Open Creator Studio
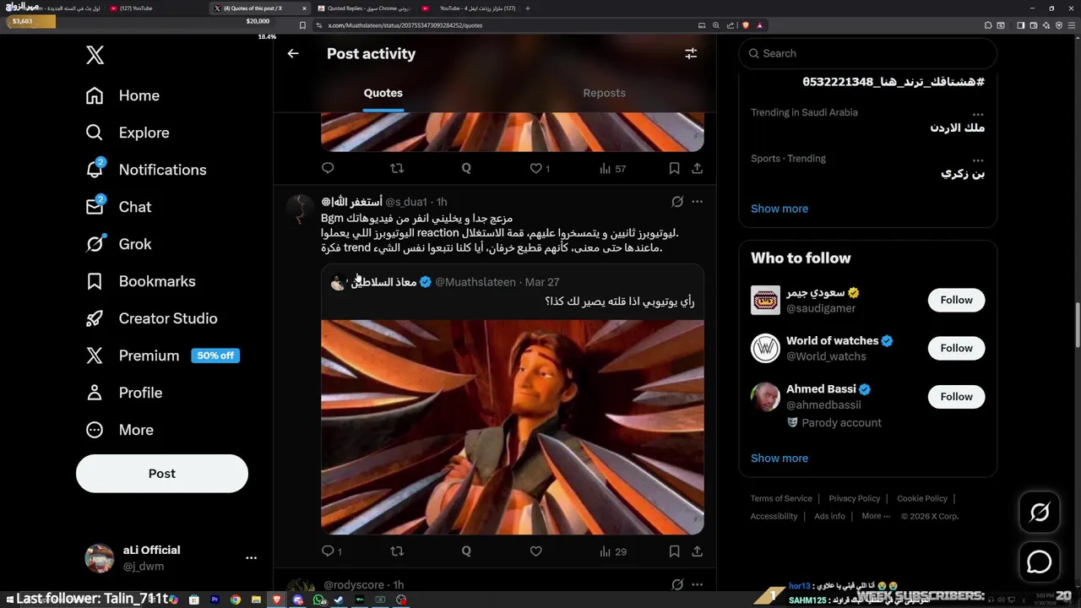Image resolution: width=1081 pixels, height=608 pixels. 151,318
